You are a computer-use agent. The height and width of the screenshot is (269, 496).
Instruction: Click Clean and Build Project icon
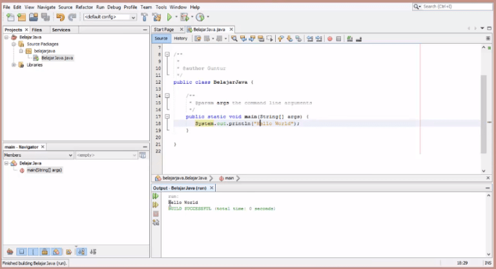[x=156, y=17]
